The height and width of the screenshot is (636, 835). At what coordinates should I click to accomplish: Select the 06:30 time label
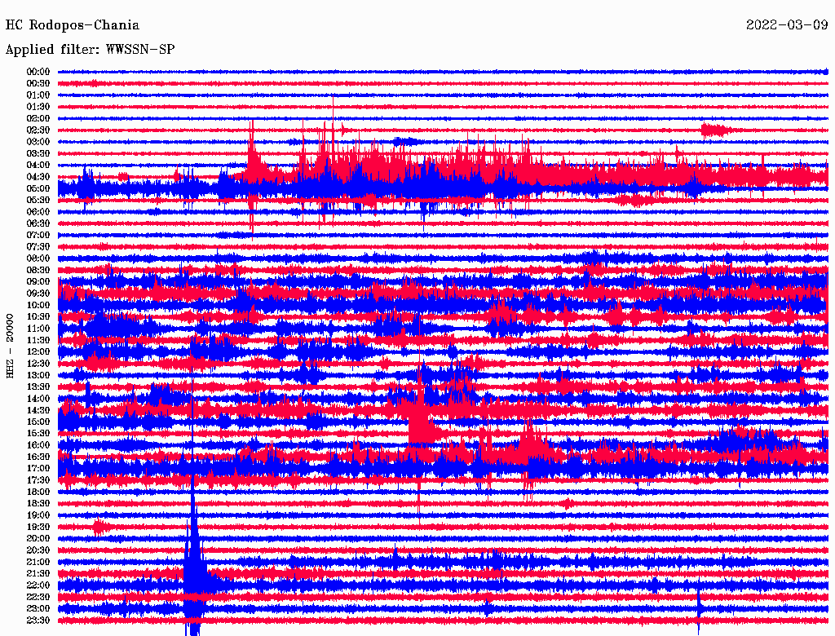tap(38, 223)
